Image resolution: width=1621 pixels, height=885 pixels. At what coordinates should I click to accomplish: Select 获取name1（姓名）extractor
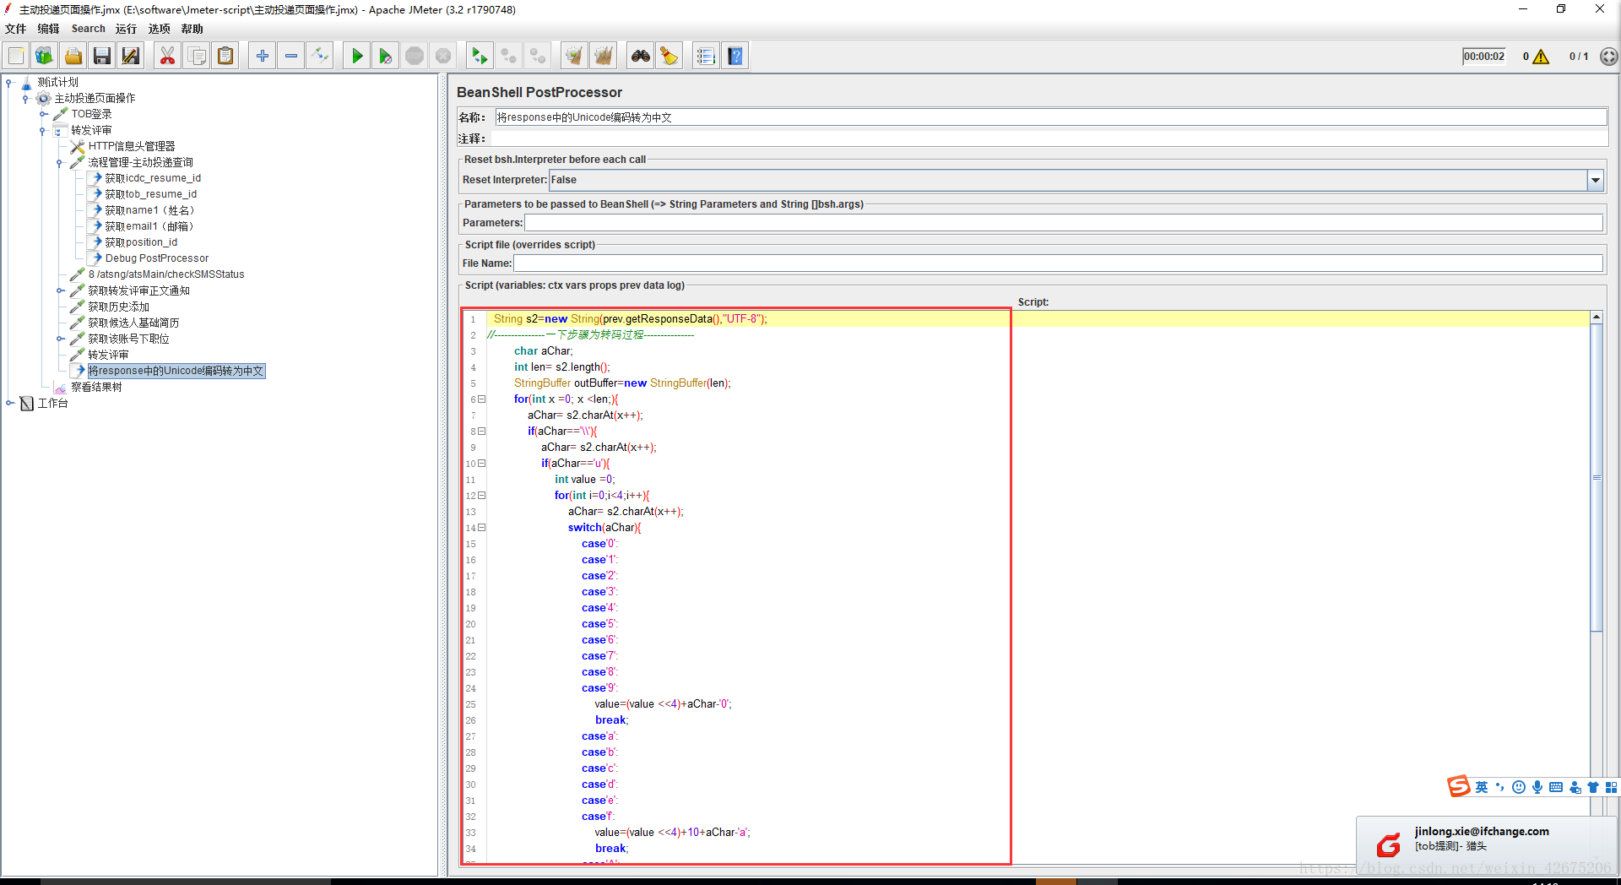click(x=152, y=210)
